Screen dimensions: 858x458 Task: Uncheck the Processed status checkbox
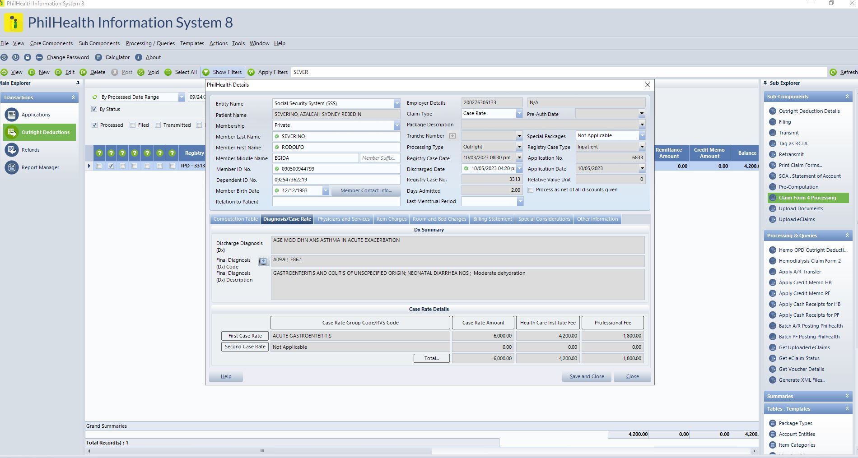click(94, 125)
